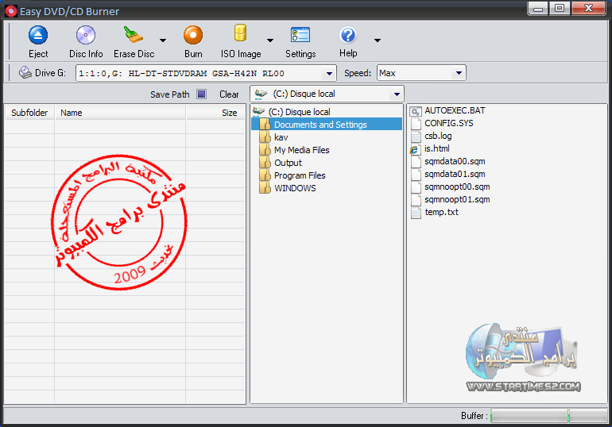Select (C:) Disque local tree root
The height and width of the screenshot is (427, 612).
(x=299, y=112)
